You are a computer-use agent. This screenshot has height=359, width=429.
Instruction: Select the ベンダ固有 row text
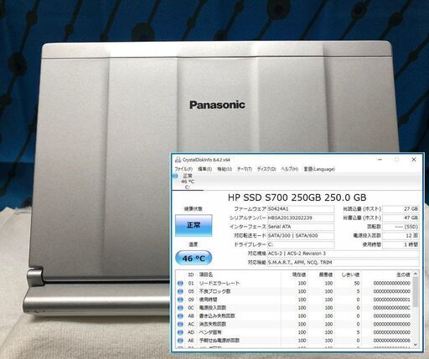pos(210,332)
